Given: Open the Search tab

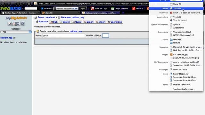Looking at the screenshot, I should tap(65, 22).
